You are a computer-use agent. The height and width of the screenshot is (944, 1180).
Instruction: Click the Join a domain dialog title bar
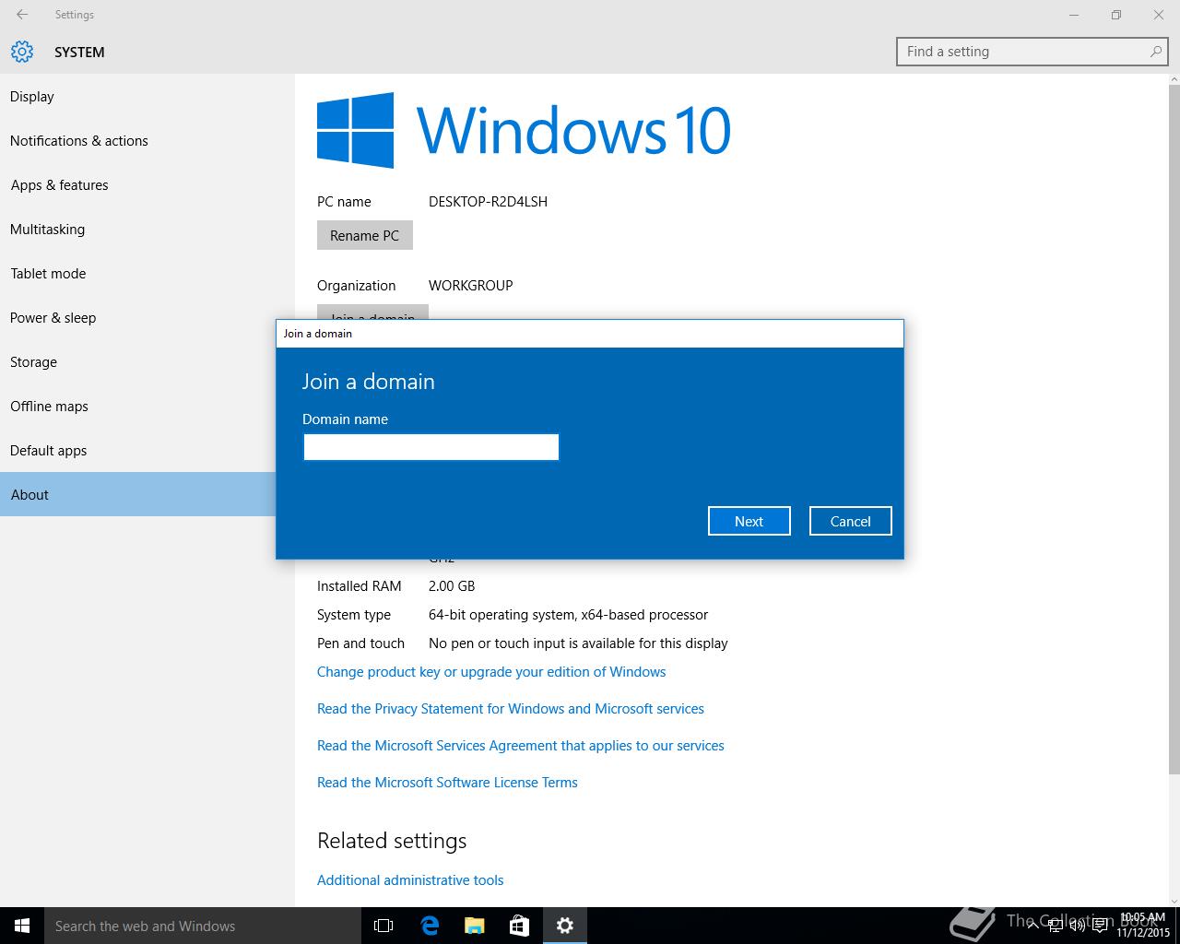pos(590,334)
